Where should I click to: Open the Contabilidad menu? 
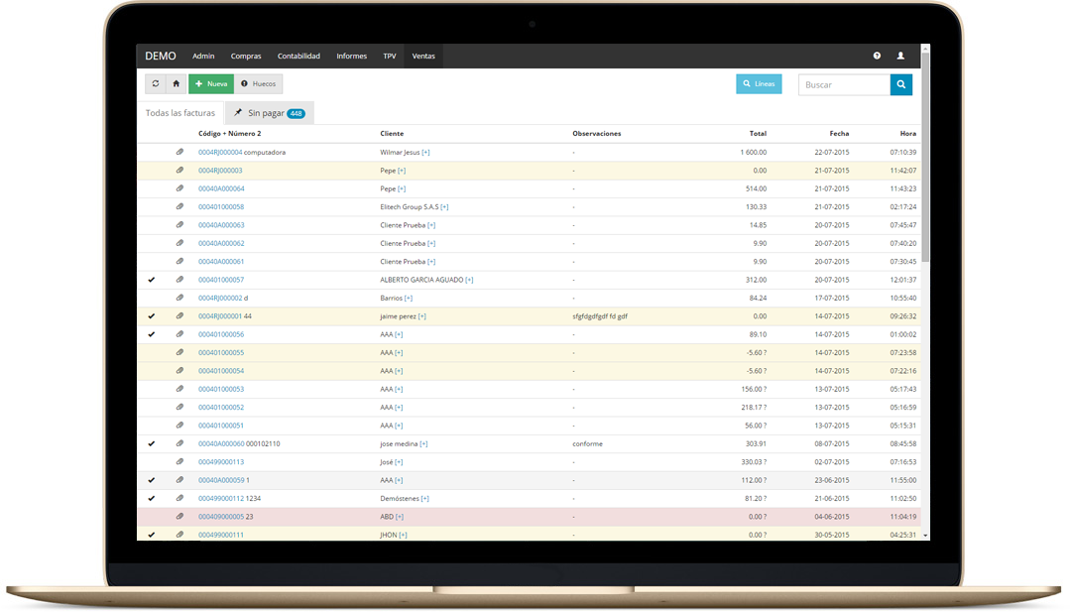298,56
